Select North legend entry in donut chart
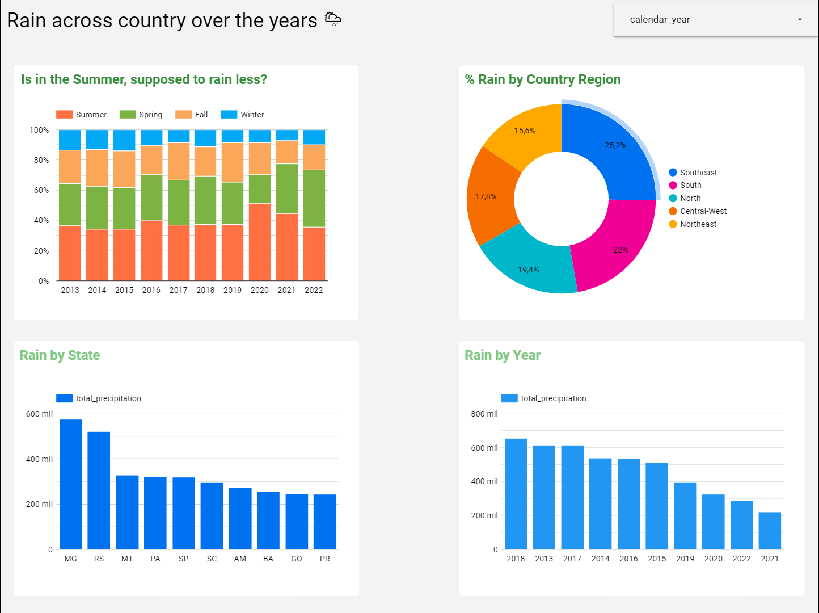Screen dimensions: 819x613 (x=685, y=198)
